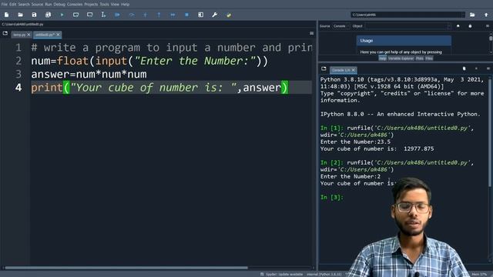The image size is (493, 277).
Task: Open console pane options menu
Action: [x=488, y=68]
